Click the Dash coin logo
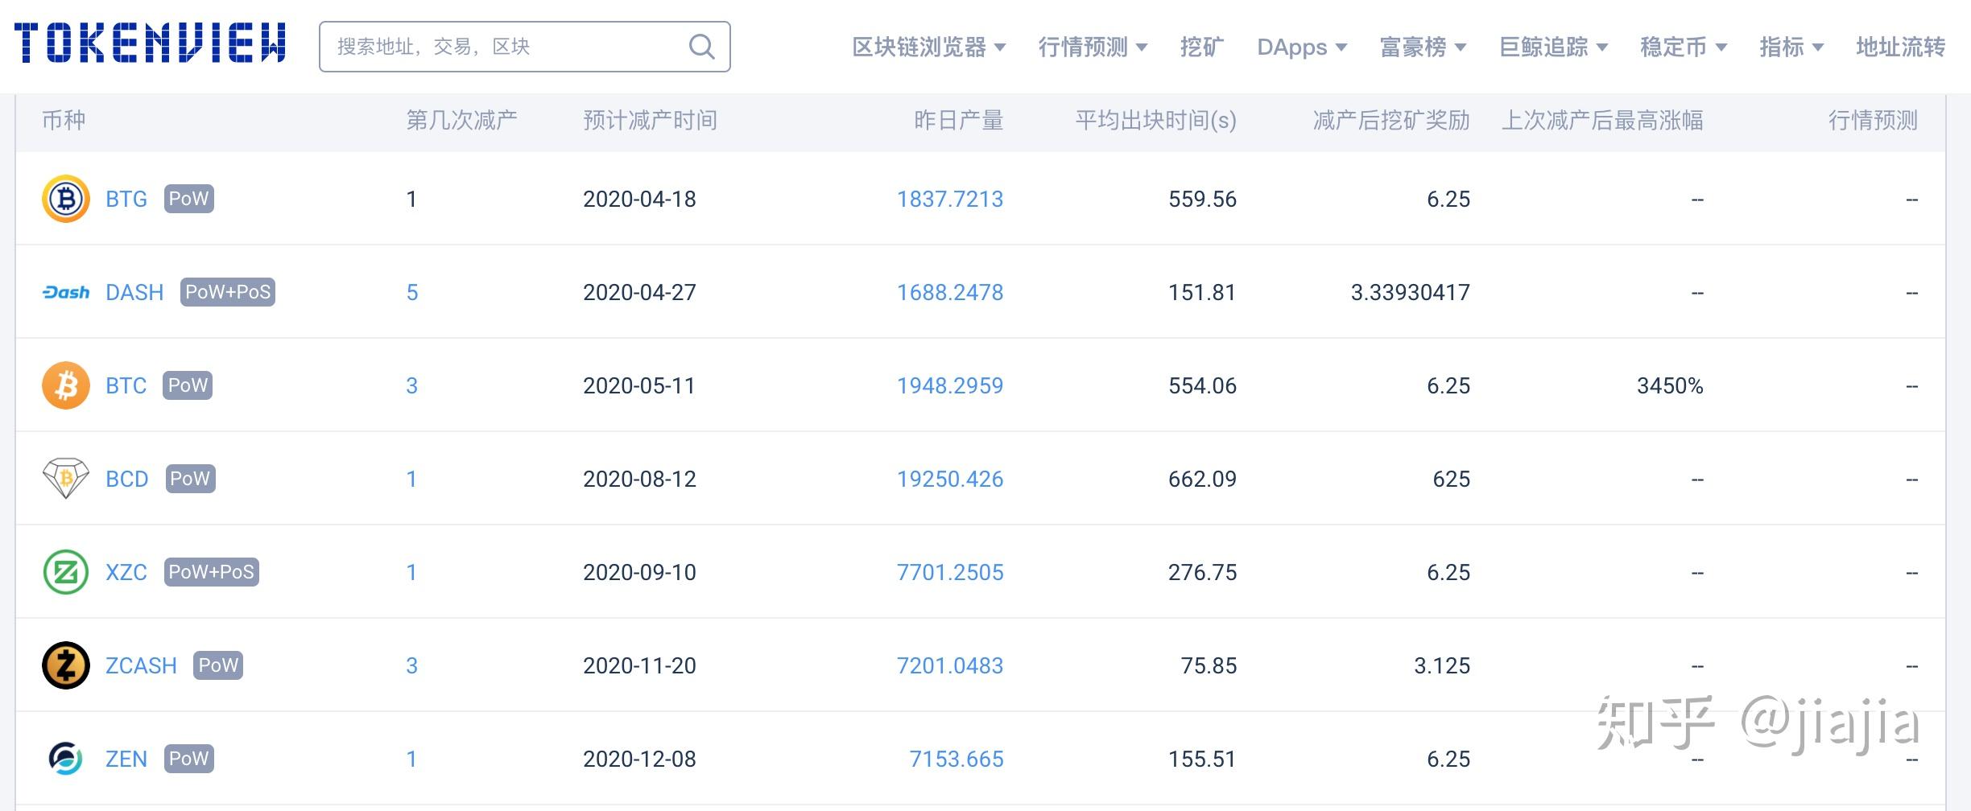 pos(65,292)
